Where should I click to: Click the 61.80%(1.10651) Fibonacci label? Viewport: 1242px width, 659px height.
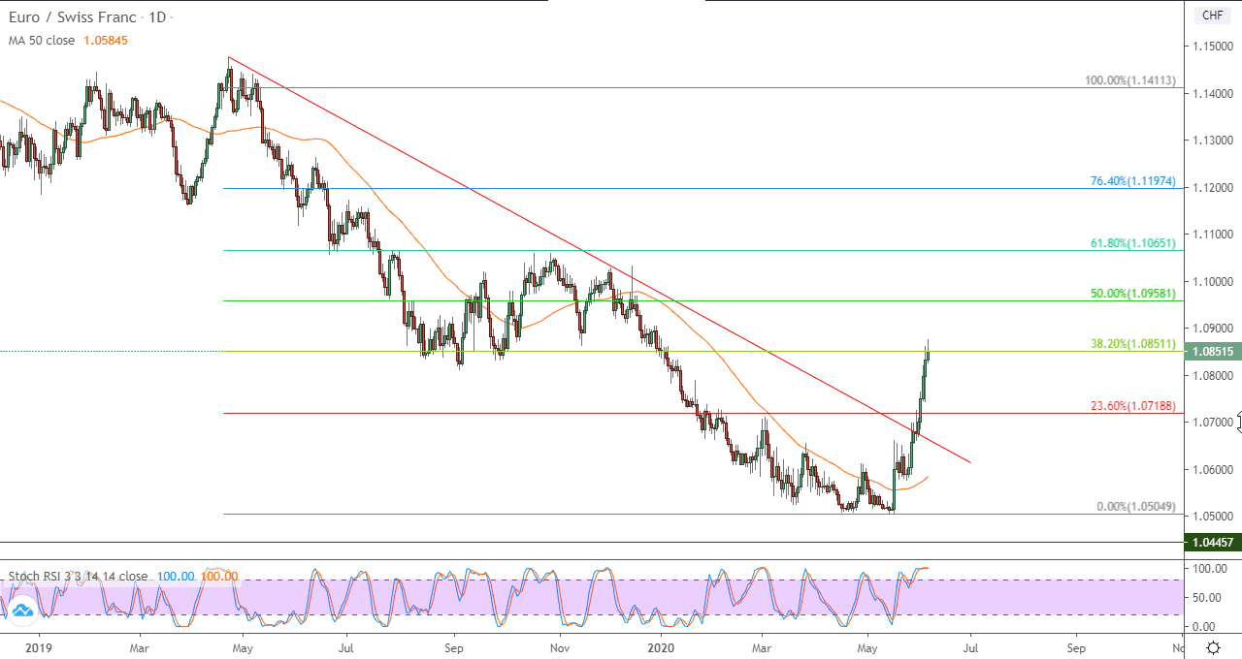(x=1133, y=244)
